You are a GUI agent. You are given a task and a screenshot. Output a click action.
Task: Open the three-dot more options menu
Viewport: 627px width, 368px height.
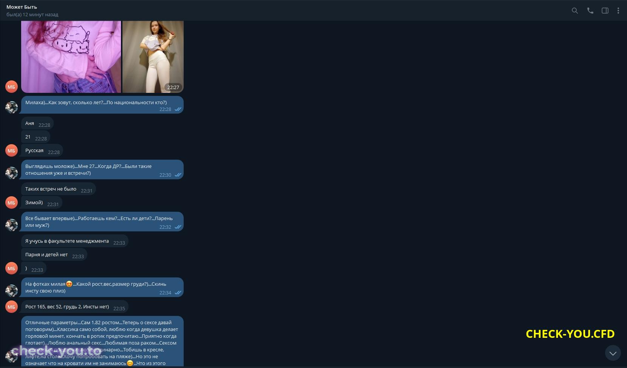tap(618, 11)
